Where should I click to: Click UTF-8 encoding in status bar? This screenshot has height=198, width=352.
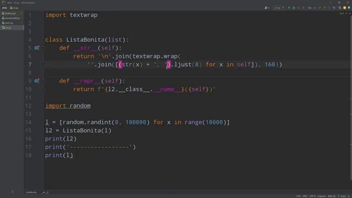312,196
